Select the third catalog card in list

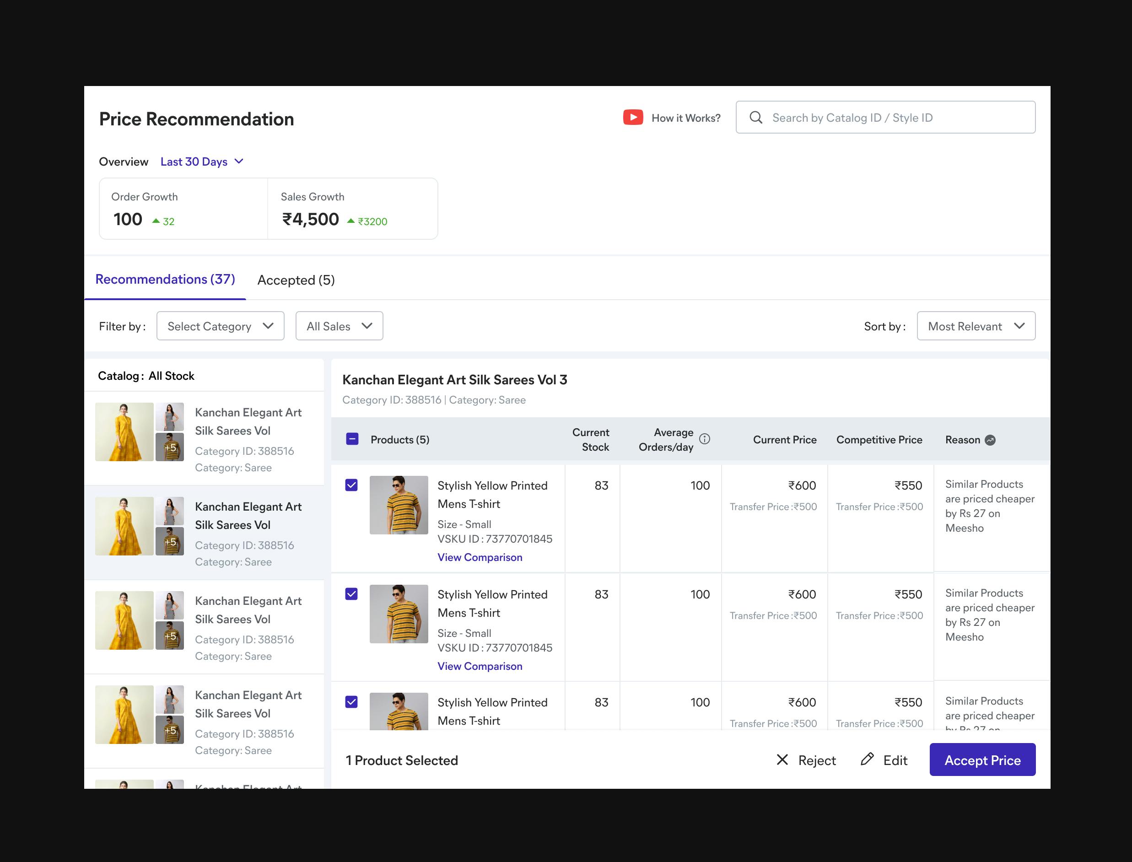click(204, 628)
